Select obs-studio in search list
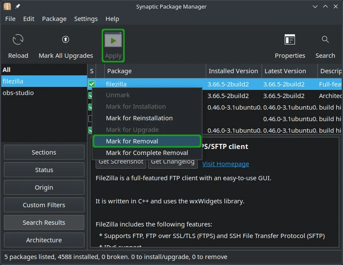The width and height of the screenshot is (343, 265). click(18, 93)
